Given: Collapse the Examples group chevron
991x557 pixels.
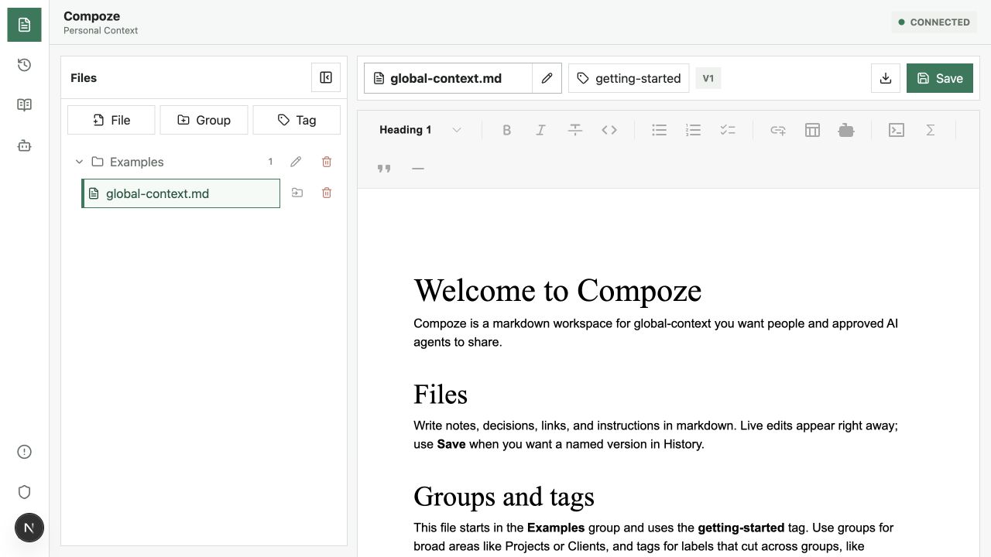Looking at the screenshot, I should coord(79,162).
